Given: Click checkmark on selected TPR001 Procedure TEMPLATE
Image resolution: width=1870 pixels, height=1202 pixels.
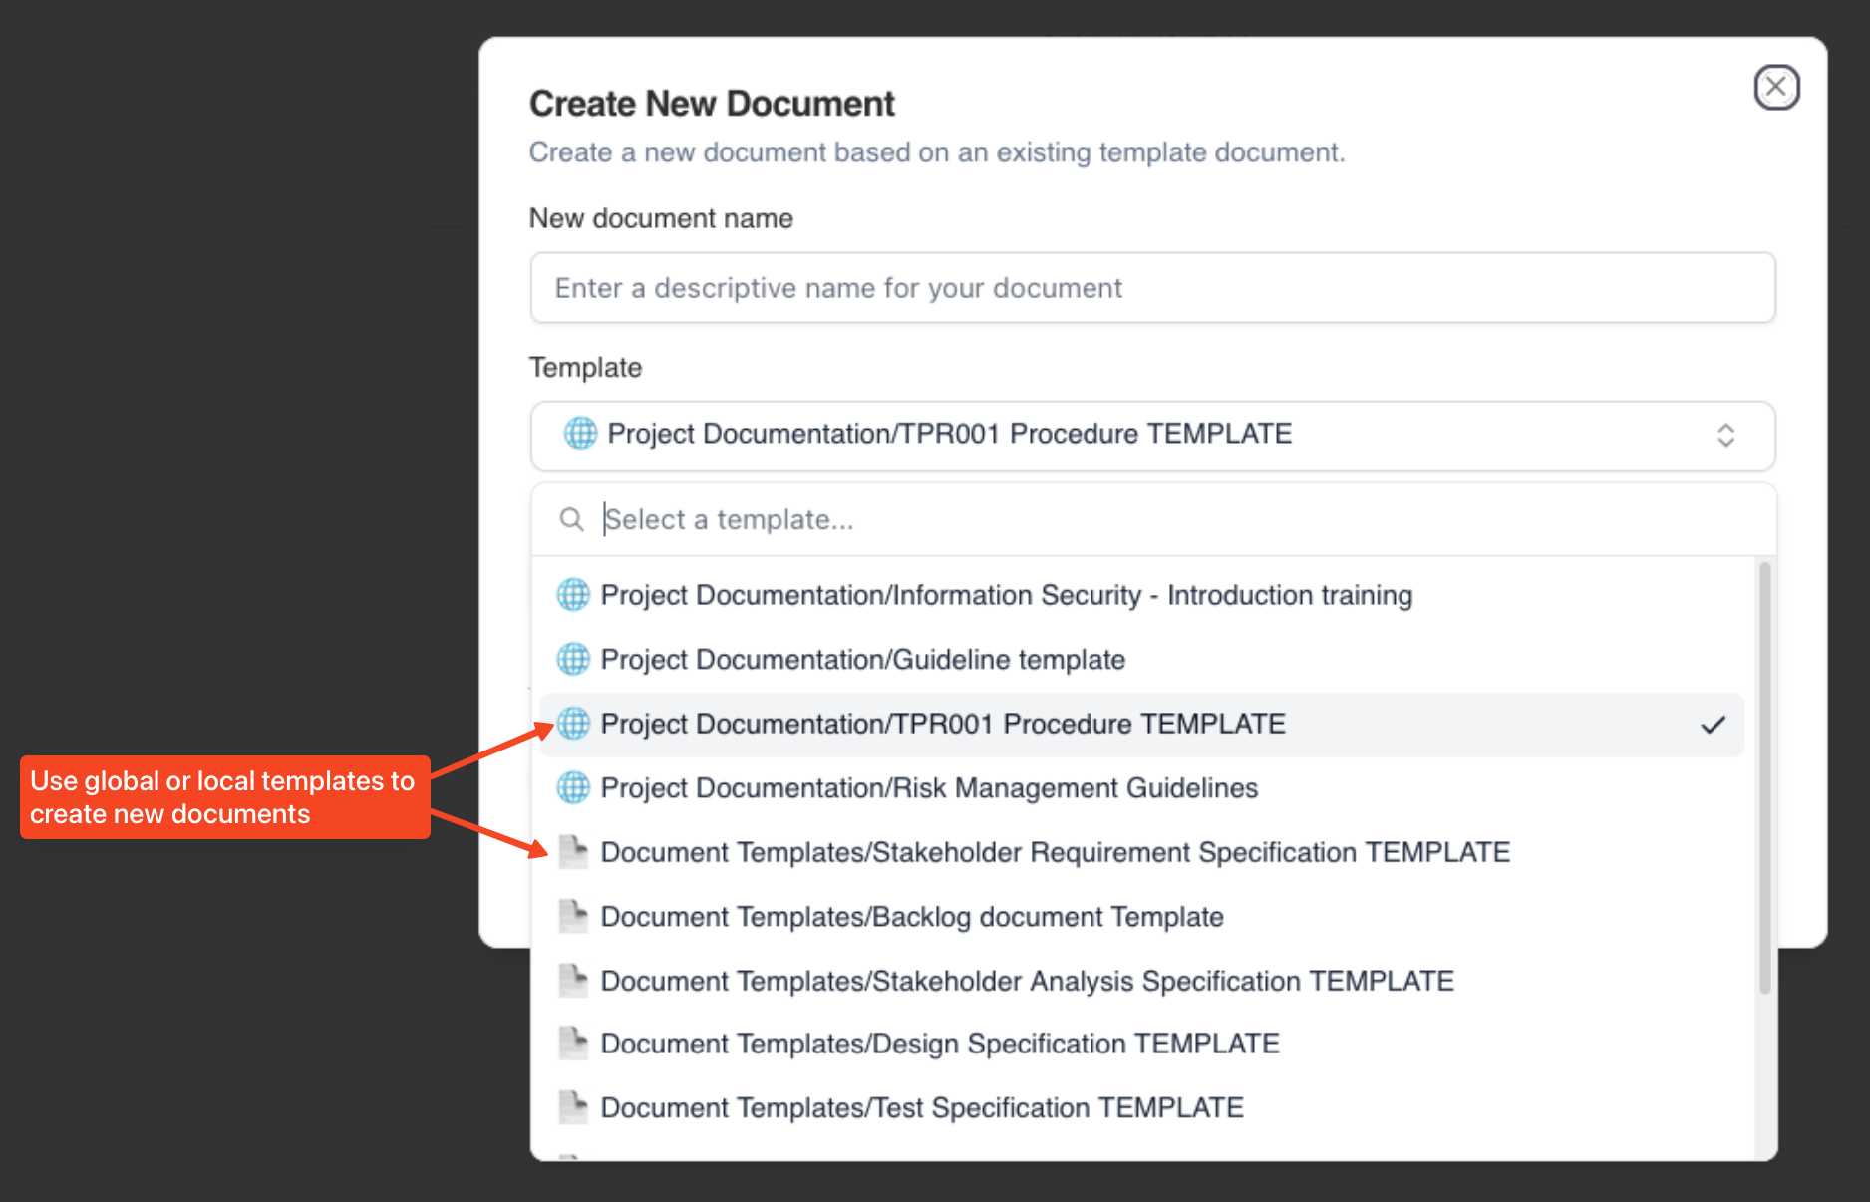Looking at the screenshot, I should tap(1713, 725).
